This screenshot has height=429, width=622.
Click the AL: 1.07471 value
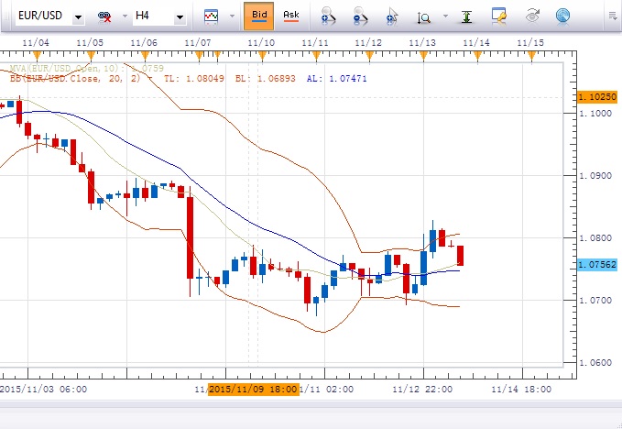point(337,79)
